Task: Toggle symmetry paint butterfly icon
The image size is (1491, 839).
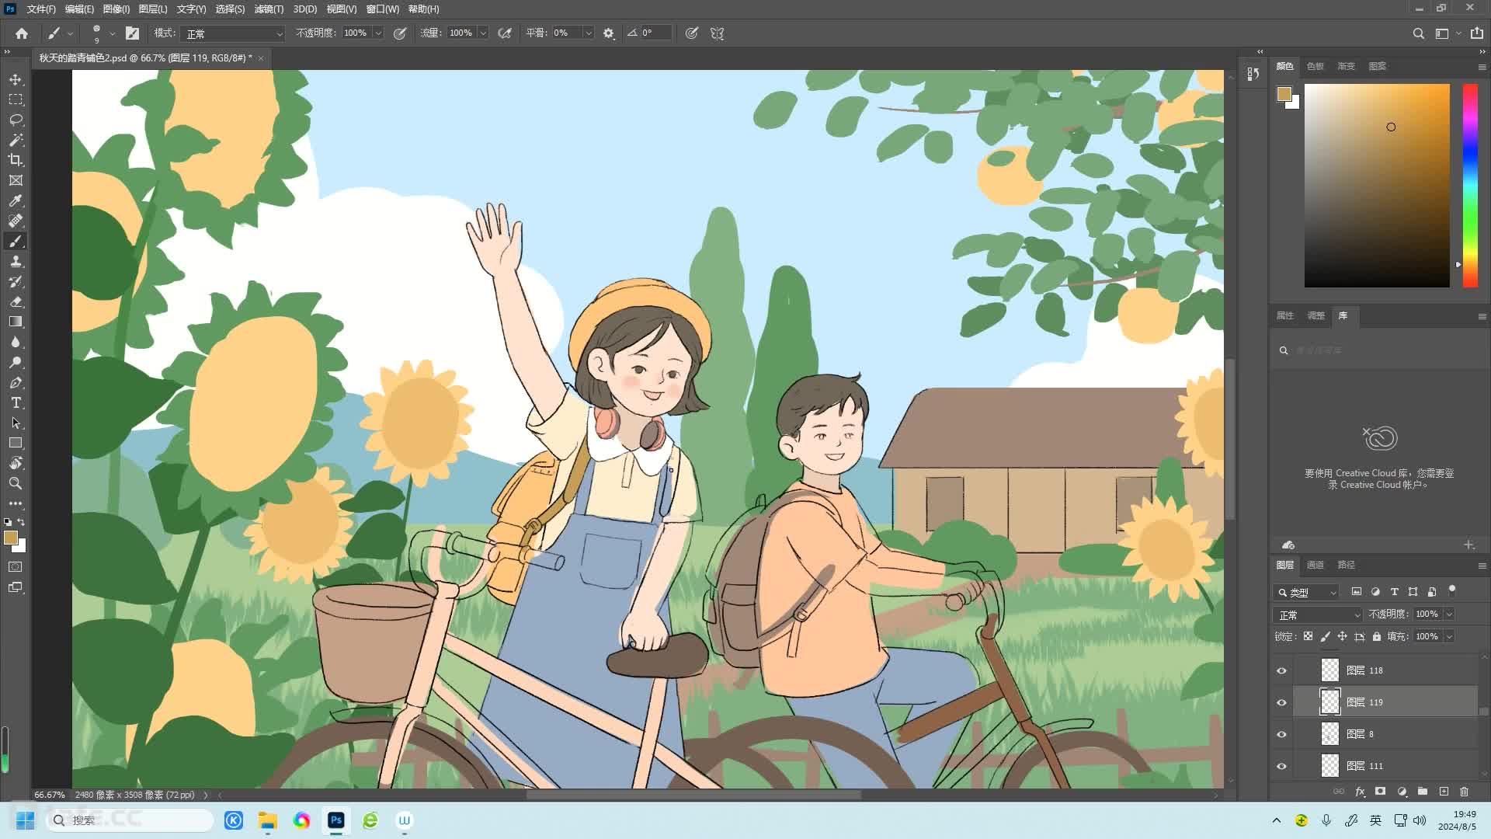Action: coord(717,33)
